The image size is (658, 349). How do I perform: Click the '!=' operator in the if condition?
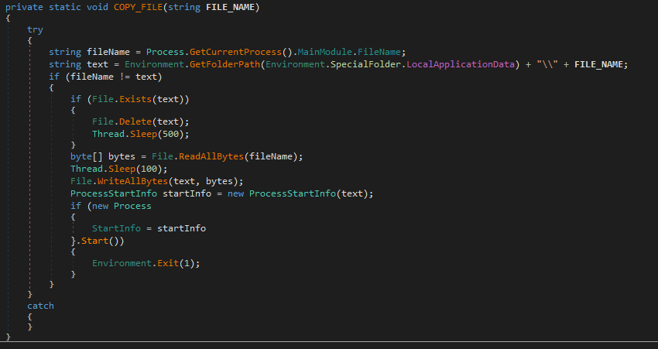(125, 77)
